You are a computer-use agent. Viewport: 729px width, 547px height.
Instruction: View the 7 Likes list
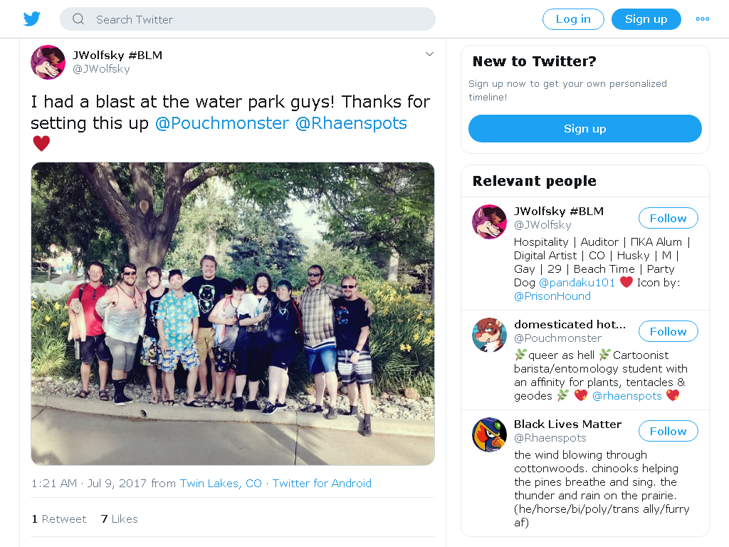click(x=120, y=519)
